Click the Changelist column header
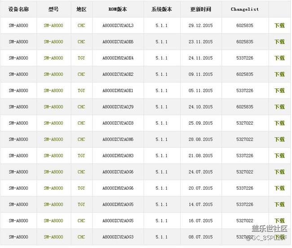This screenshot has height=248, width=292. pyautogui.click(x=245, y=9)
